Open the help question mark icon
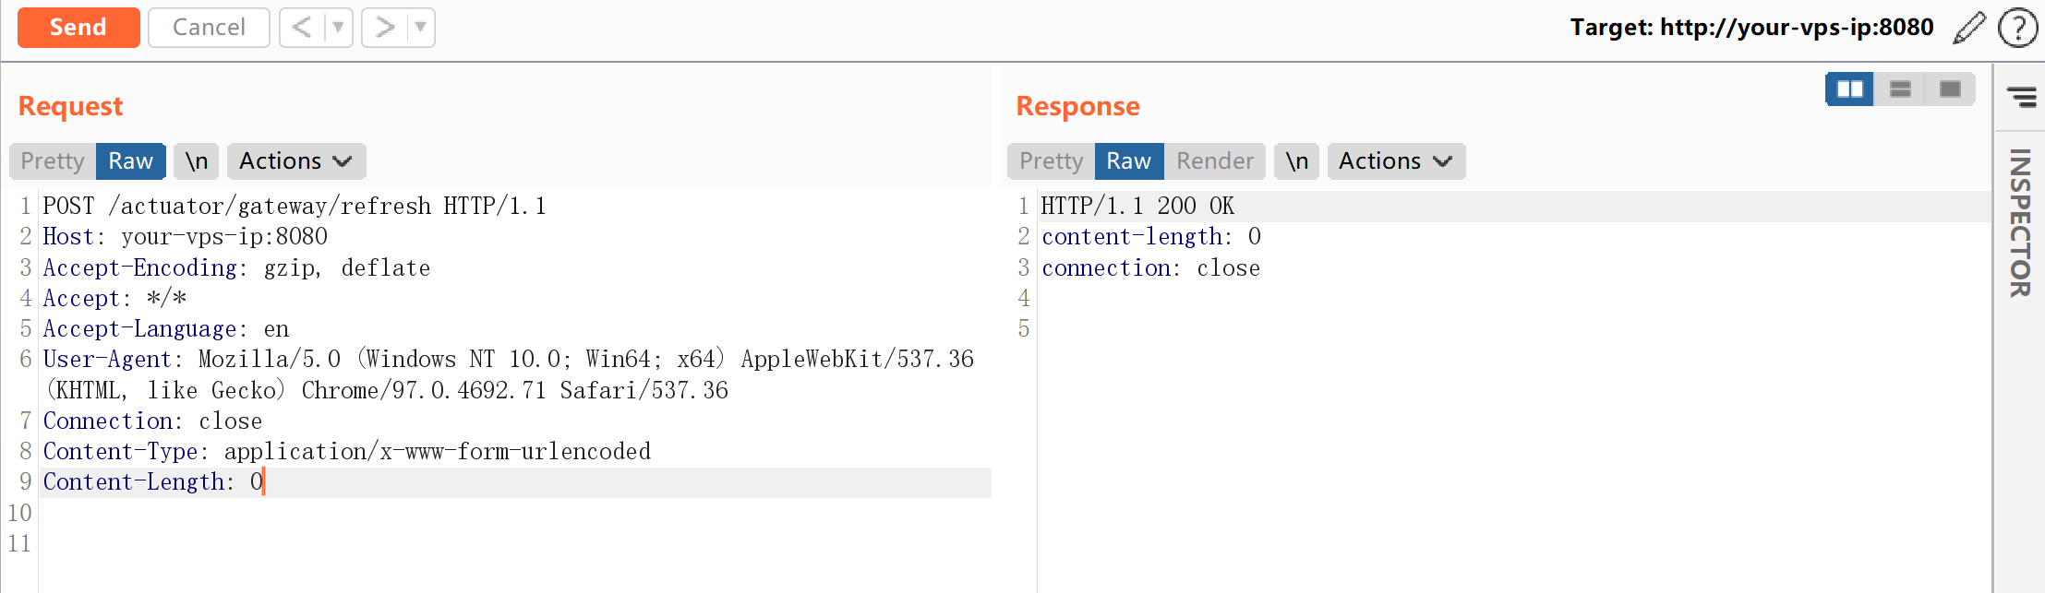Image resolution: width=2045 pixels, height=593 pixels. click(x=2017, y=28)
